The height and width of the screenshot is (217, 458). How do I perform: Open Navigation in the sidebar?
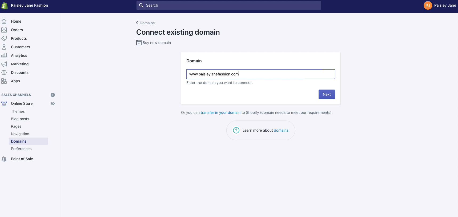(x=20, y=134)
